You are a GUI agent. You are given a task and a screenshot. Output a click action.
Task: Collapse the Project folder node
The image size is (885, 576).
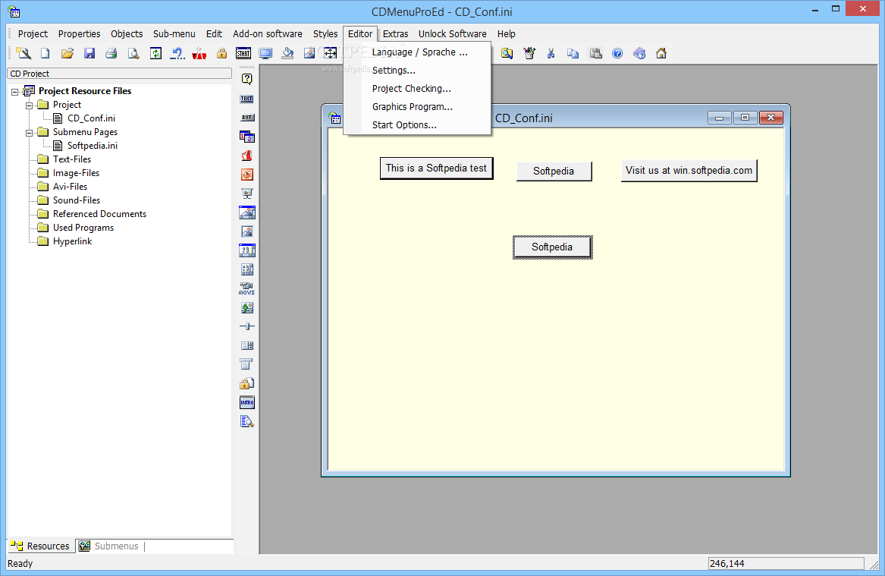29,105
